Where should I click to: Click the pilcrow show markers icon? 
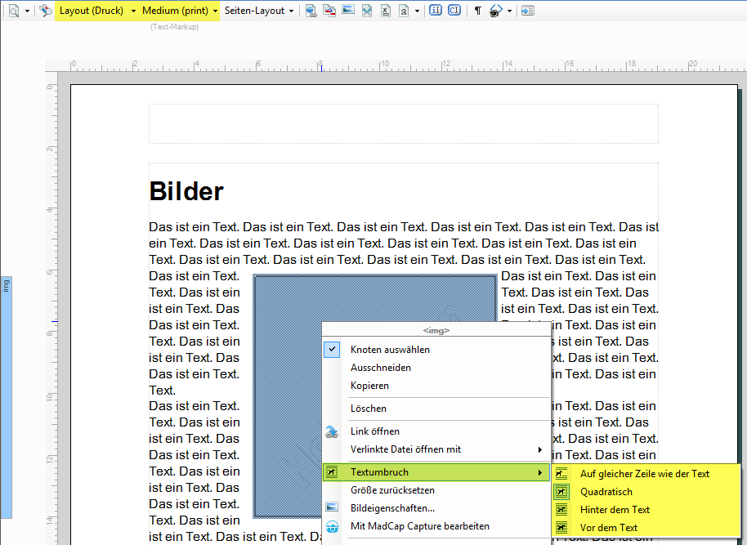[478, 11]
